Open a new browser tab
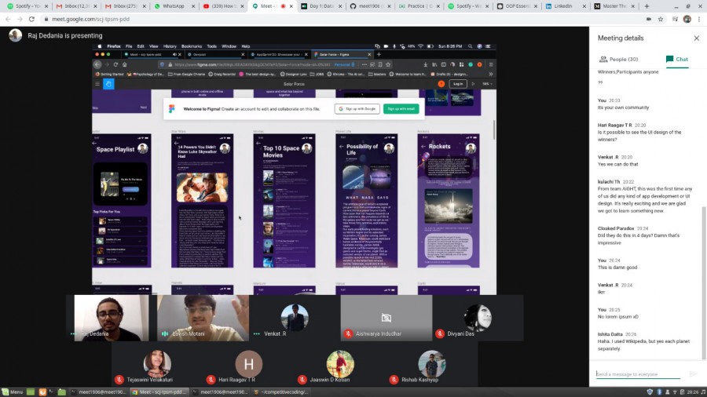The height and width of the screenshot is (397, 707). (646, 6)
